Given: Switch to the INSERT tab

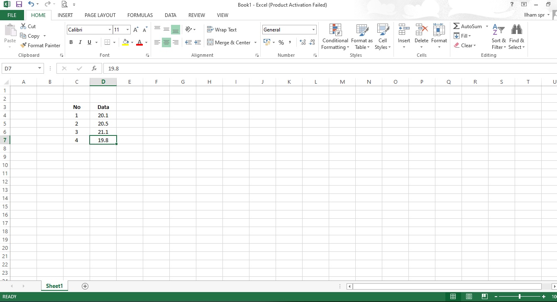Looking at the screenshot, I should (x=65, y=15).
